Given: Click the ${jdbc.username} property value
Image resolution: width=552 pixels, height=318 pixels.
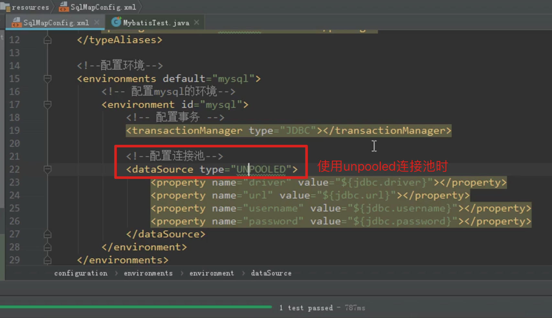Looking at the screenshot, I should tap(403, 208).
